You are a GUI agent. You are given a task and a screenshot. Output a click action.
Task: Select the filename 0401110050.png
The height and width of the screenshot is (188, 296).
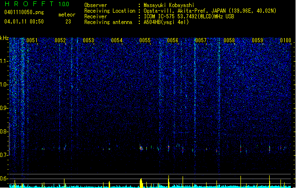coord(24,12)
